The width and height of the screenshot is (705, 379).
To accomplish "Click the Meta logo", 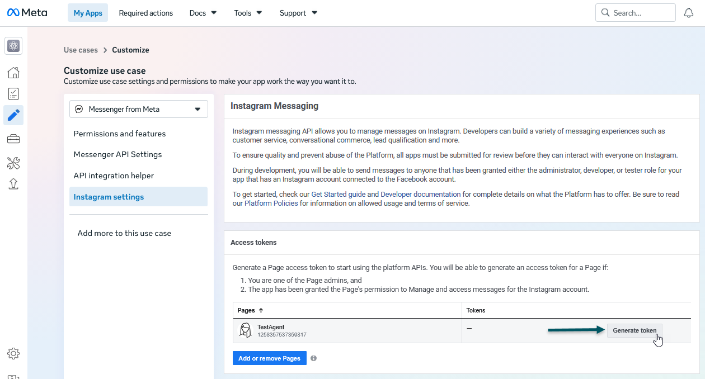I will pyautogui.click(x=27, y=12).
